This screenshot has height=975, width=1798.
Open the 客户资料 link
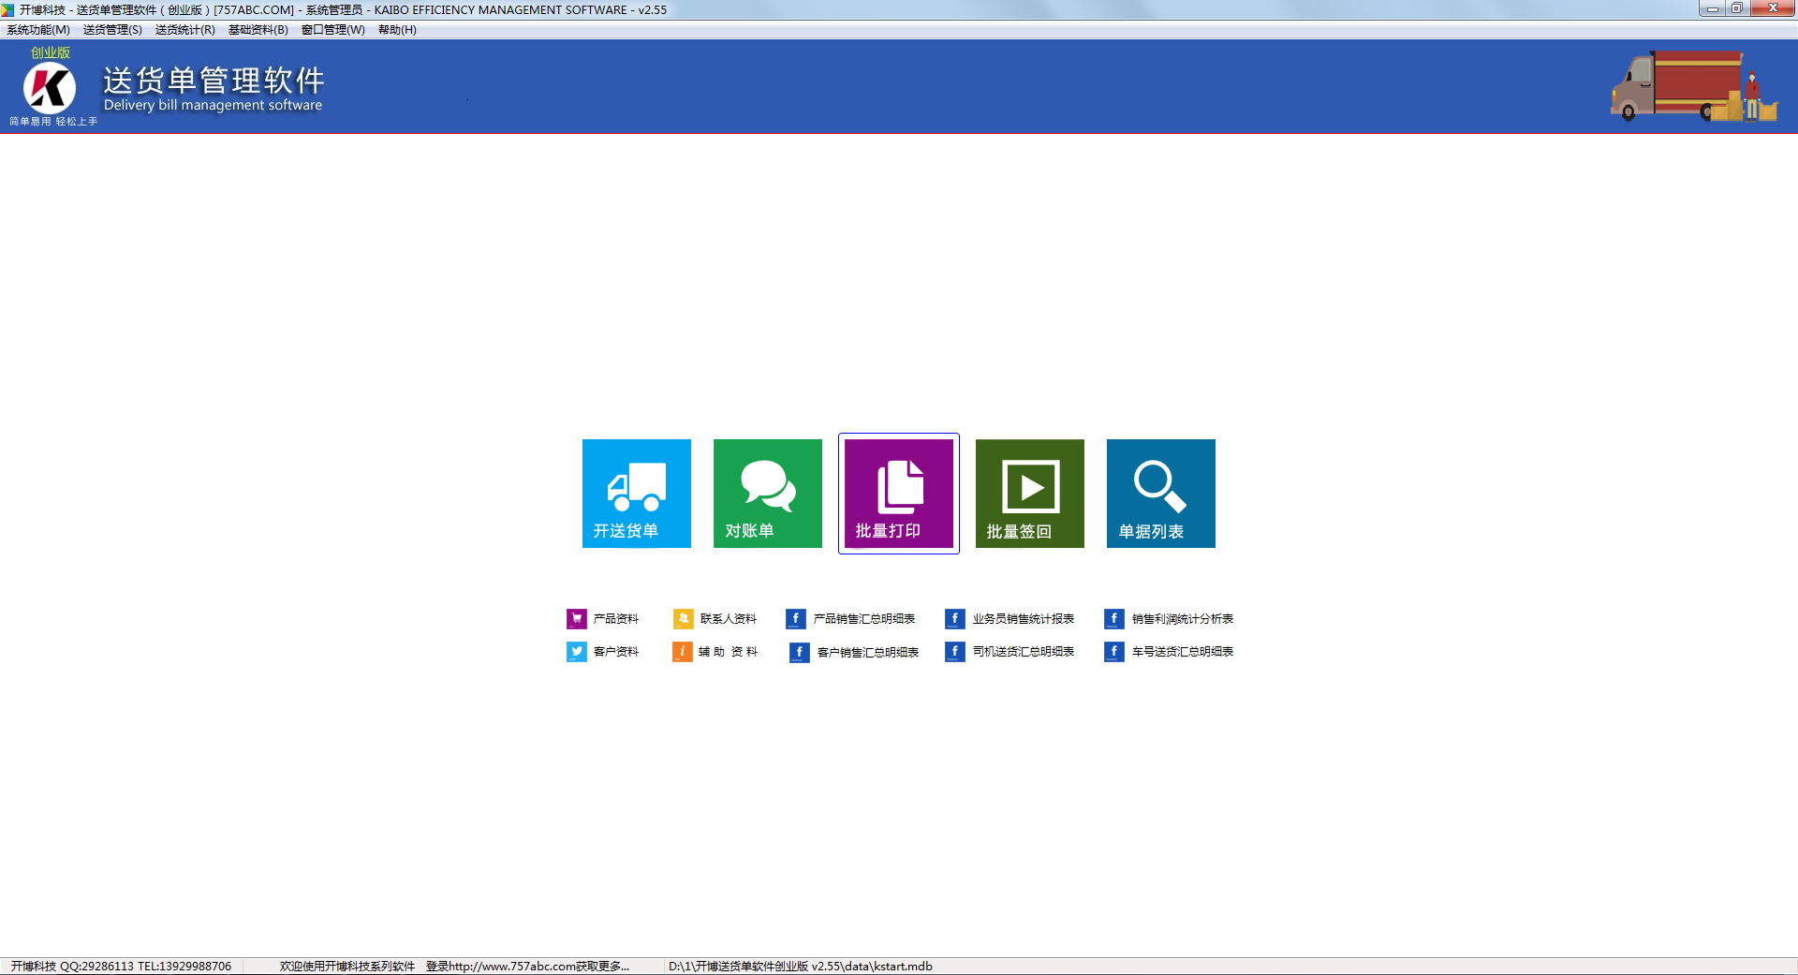(616, 652)
